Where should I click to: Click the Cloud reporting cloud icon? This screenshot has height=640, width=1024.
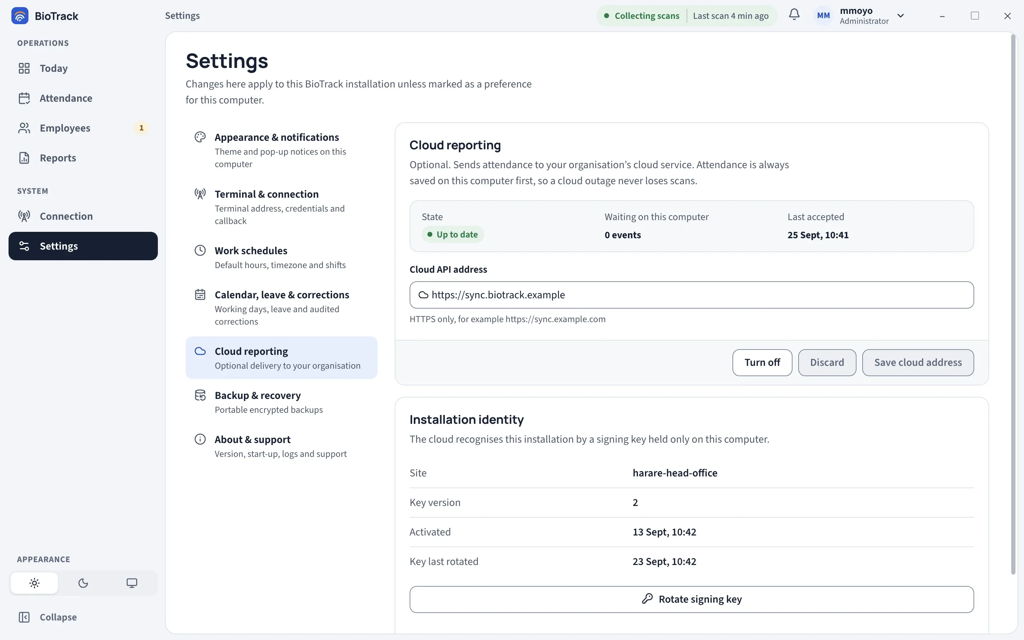pos(200,351)
